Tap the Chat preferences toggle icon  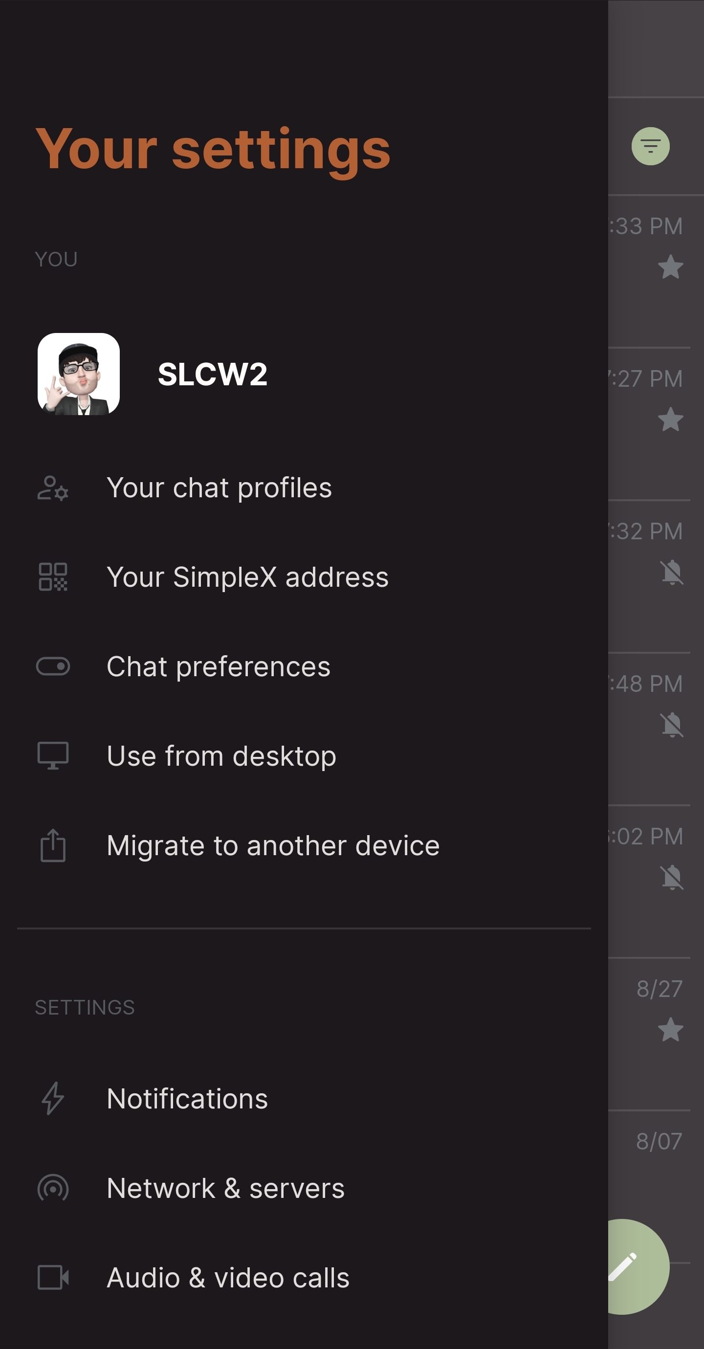click(53, 666)
